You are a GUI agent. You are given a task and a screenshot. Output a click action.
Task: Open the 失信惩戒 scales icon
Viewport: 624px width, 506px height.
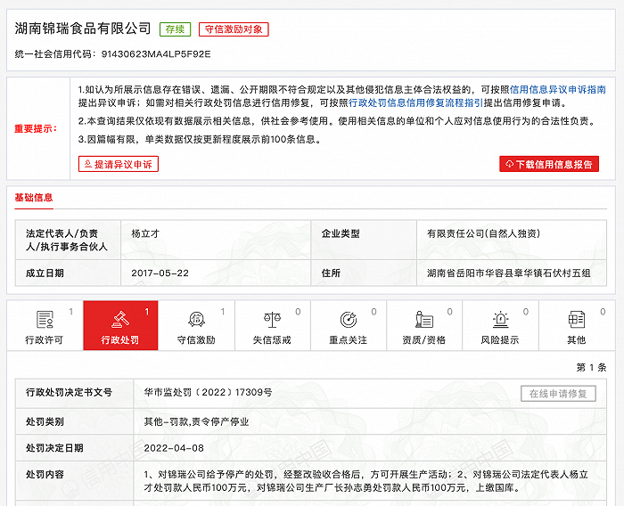click(x=272, y=319)
